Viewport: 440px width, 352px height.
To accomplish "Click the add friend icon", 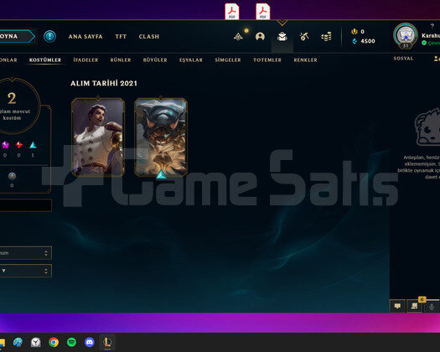I will click(x=437, y=59).
